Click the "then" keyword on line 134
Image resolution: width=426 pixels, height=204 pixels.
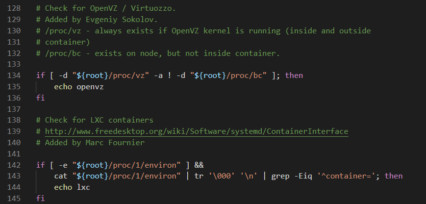pyautogui.click(x=294, y=76)
